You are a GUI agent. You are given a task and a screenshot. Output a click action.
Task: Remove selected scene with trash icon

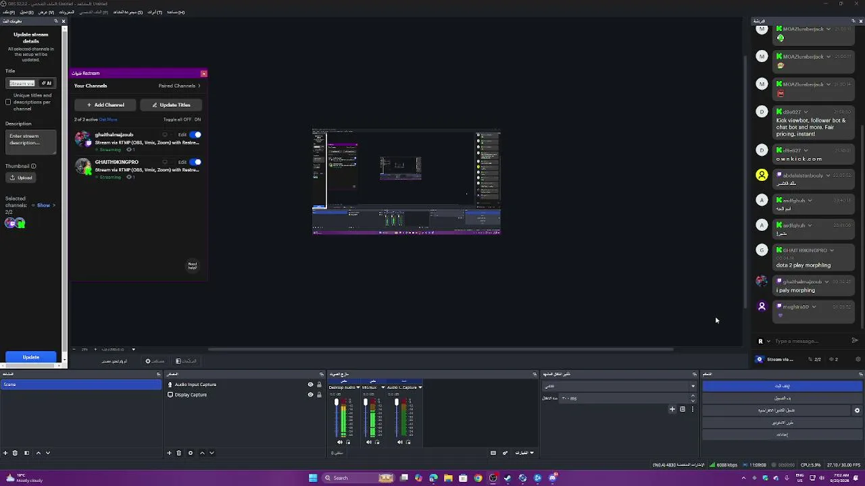tap(15, 453)
